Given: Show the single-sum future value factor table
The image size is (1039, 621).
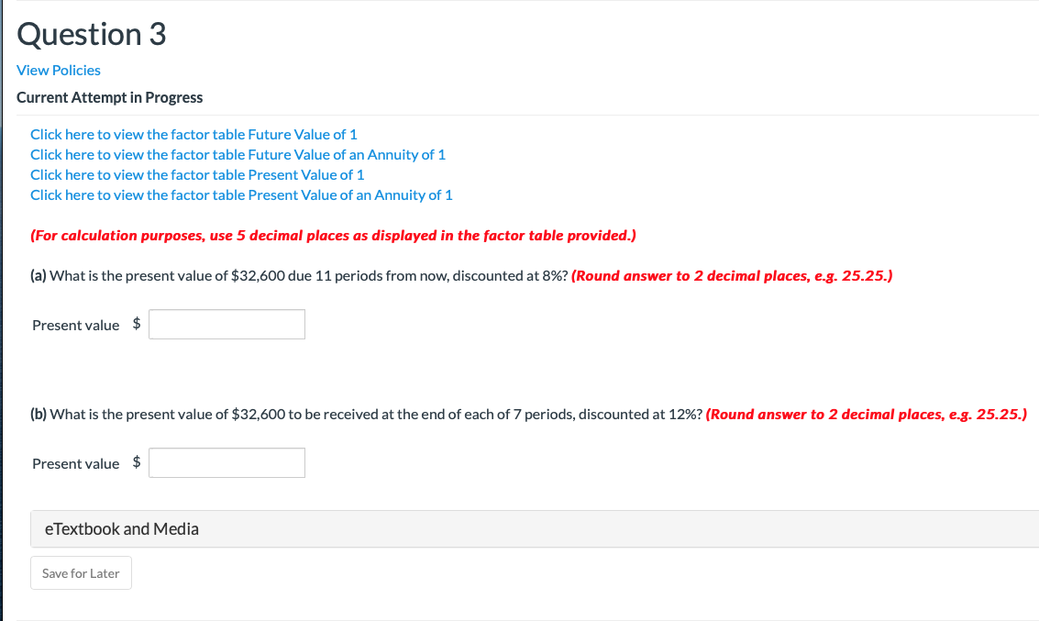Looking at the screenshot, I should pyautogui.click(x=193, y=134).
